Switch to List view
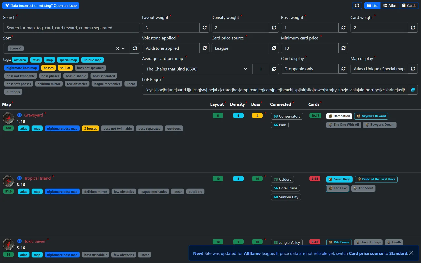The width and height of the screenshot is (421, 263). coord(372,6)
